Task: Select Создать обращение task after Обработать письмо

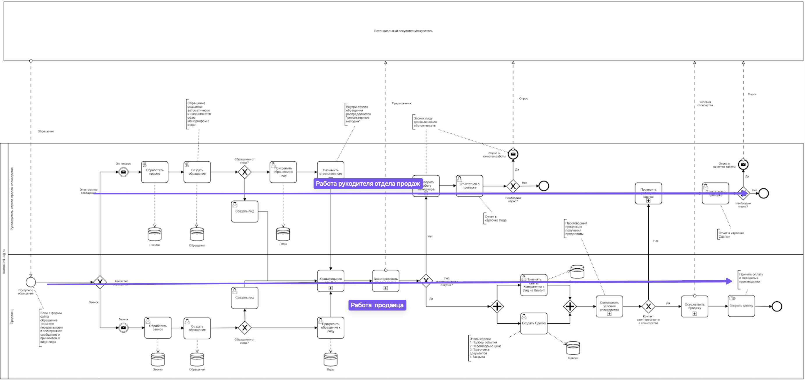Action: [197, 172]
